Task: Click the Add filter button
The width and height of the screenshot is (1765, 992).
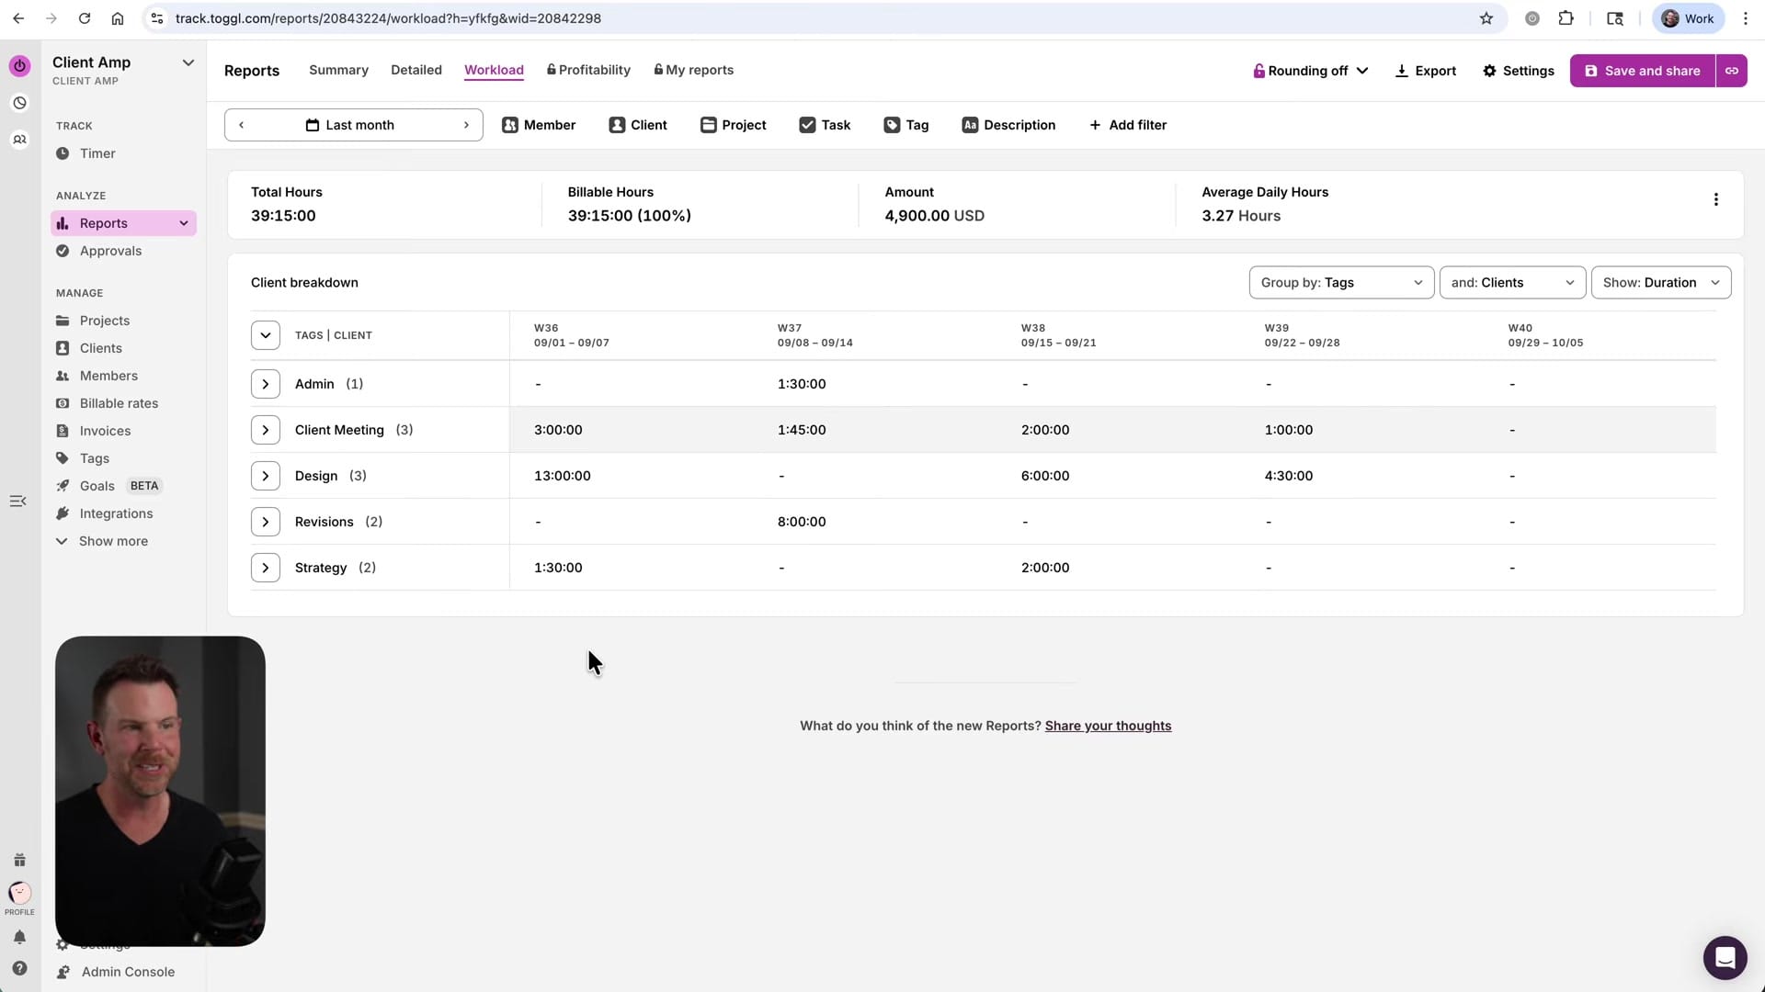Action: tap(1127, 125)
